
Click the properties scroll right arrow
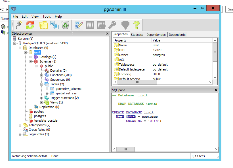(210, 82)
